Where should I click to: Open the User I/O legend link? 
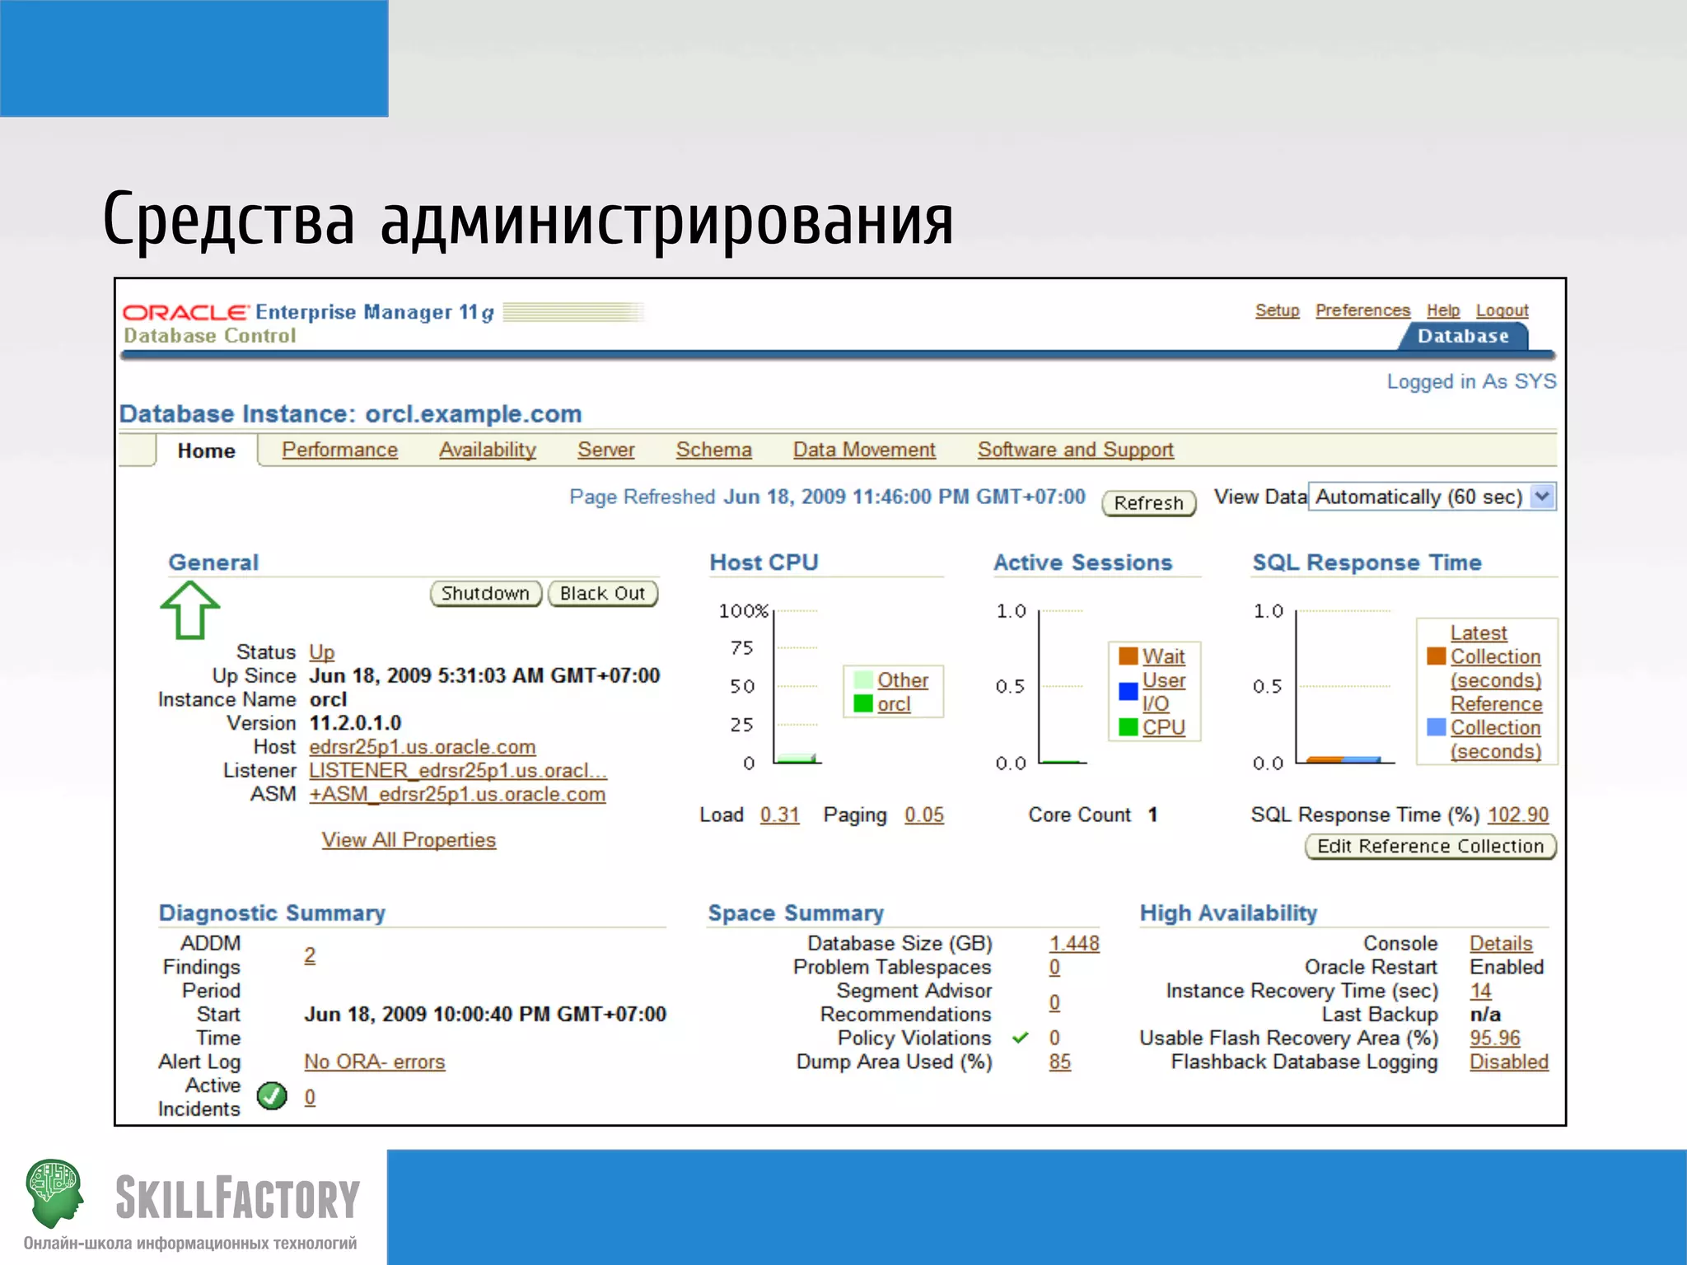tap(1163, 692)
